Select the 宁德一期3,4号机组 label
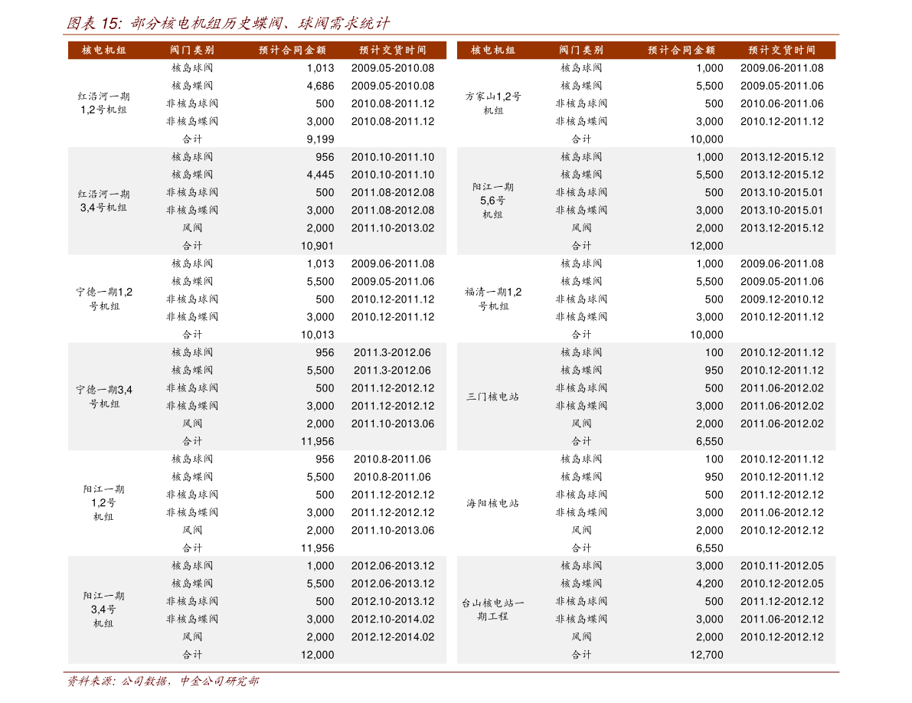The height and width of the screenshot is (703, 912). [104, 397]
